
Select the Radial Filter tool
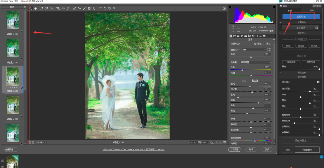pos(94,8)
